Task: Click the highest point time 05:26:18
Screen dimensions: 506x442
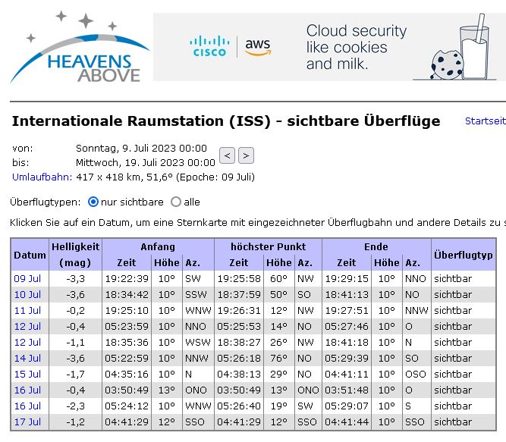Action: 239,358
